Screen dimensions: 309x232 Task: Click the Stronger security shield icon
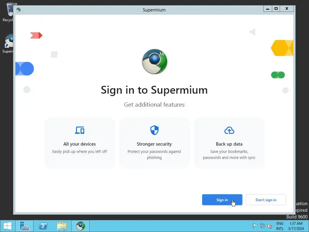(x=154, y=130)
